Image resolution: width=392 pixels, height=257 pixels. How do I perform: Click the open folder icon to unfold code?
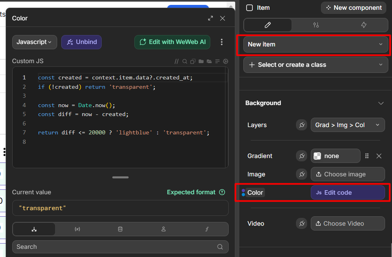point(209,62)
